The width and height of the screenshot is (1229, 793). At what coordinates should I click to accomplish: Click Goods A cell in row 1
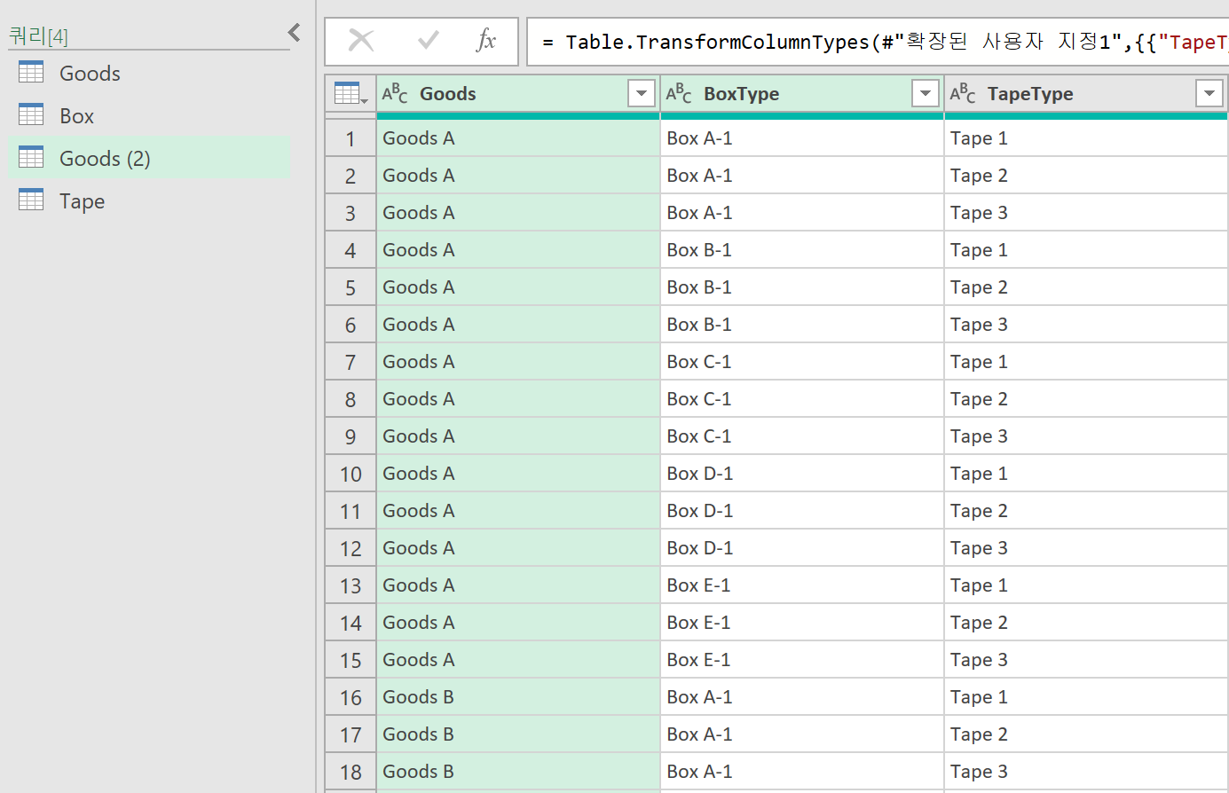point(518,138)
